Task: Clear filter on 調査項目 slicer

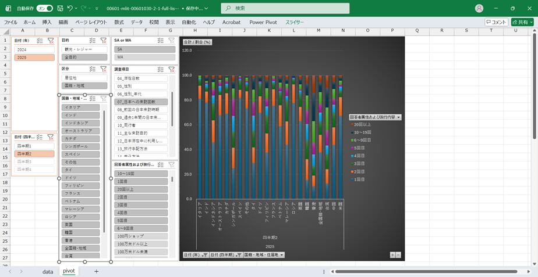Action: (x=172, y=70)
